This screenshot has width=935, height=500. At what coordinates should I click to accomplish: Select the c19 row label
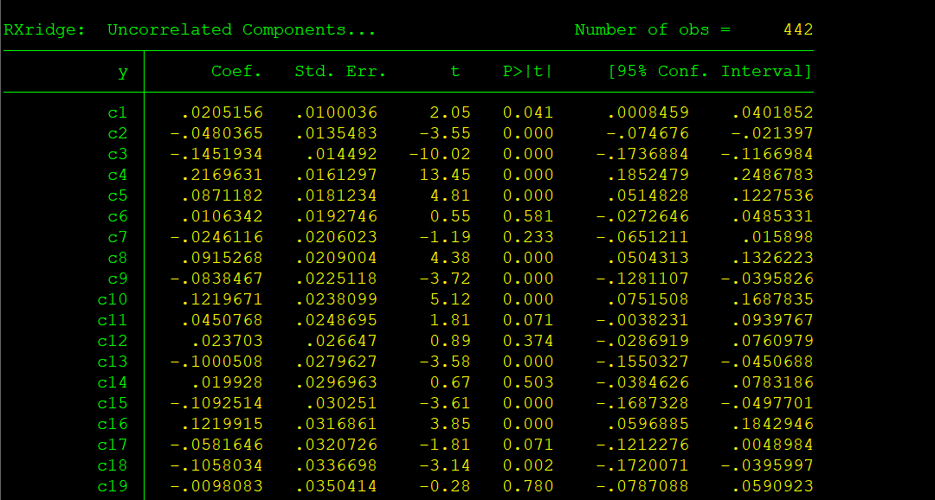[113, 486]
